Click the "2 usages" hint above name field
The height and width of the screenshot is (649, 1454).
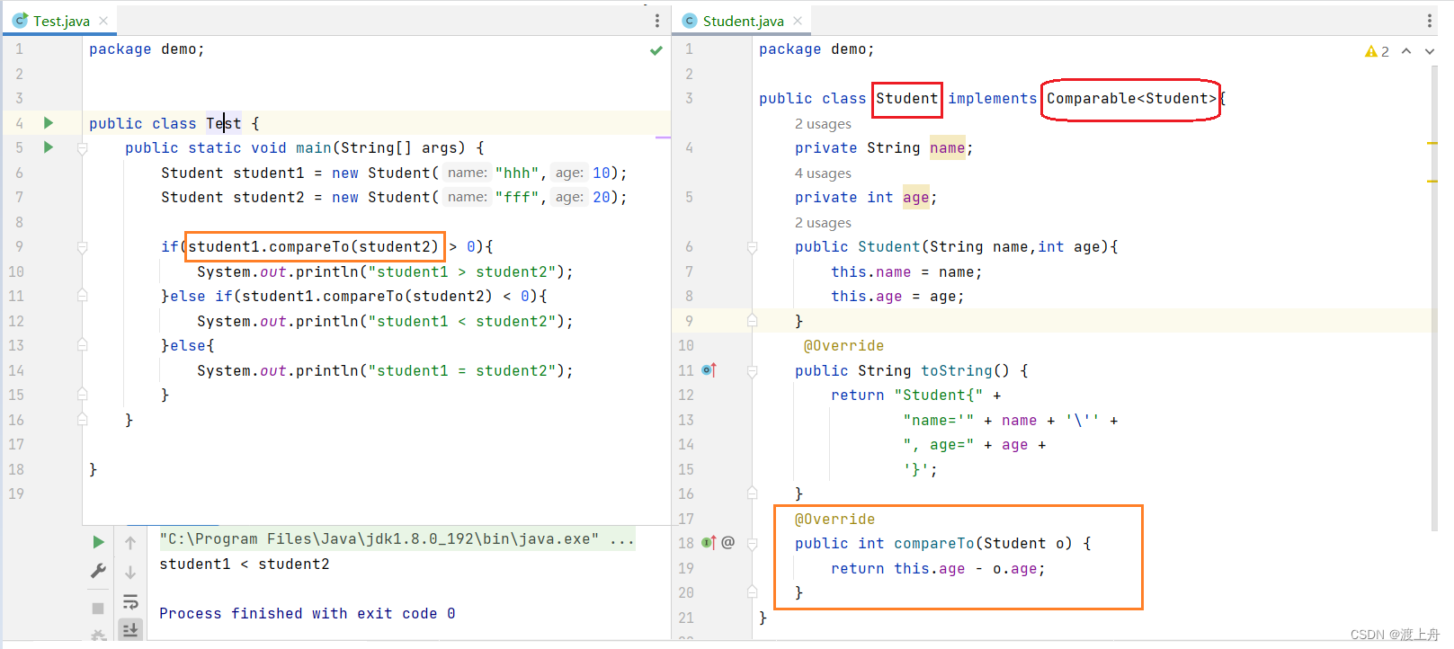coord(823,124)
